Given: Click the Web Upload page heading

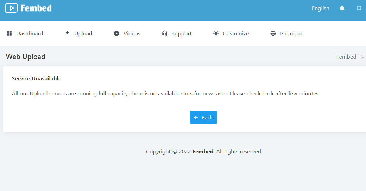Looking at the screenshot, I should point(25,57).
